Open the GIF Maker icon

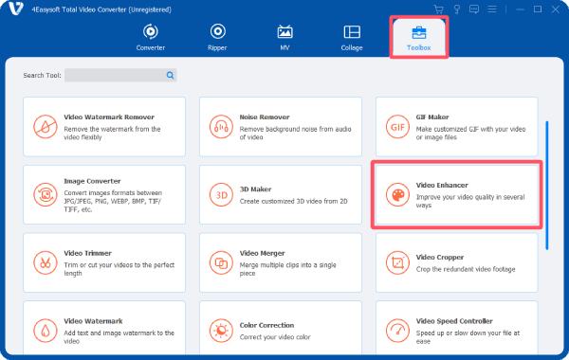(x=397, y=127)
